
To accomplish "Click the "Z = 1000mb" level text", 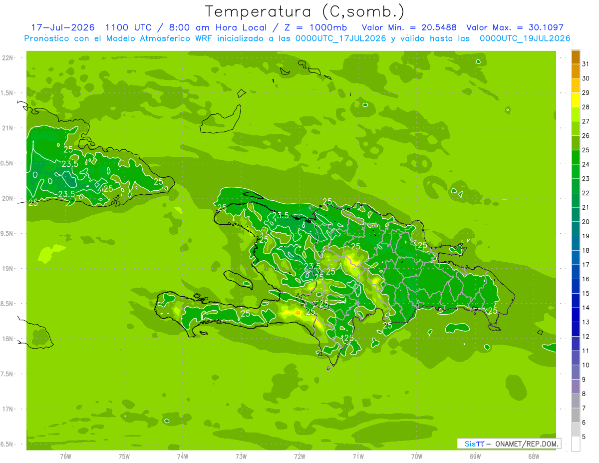I will [x=314, y=27].
